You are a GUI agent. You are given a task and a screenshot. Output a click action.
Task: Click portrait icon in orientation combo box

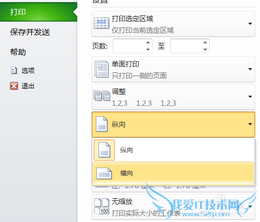(102, 124)
